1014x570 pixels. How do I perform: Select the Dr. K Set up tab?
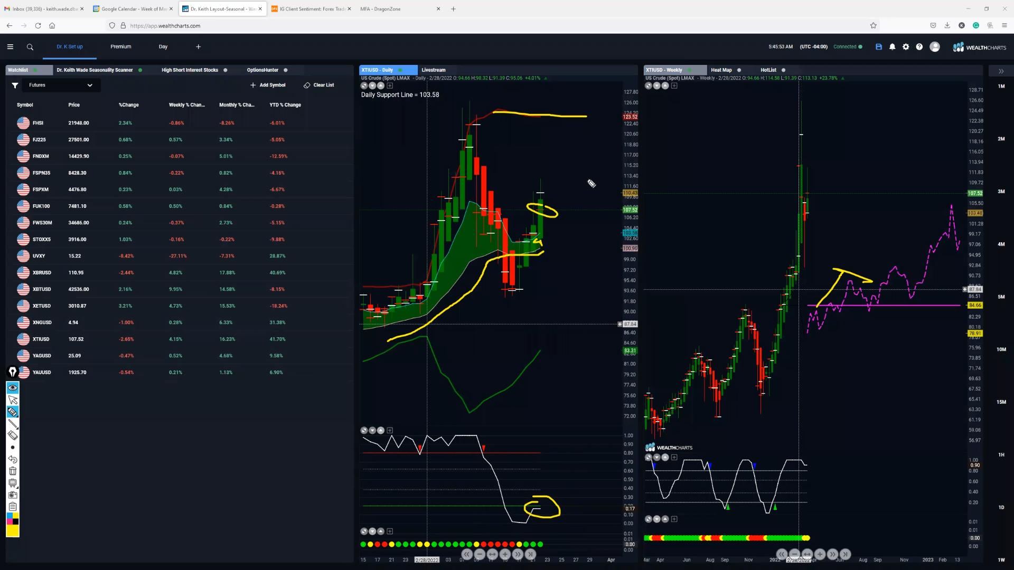[x=70, y=47]
